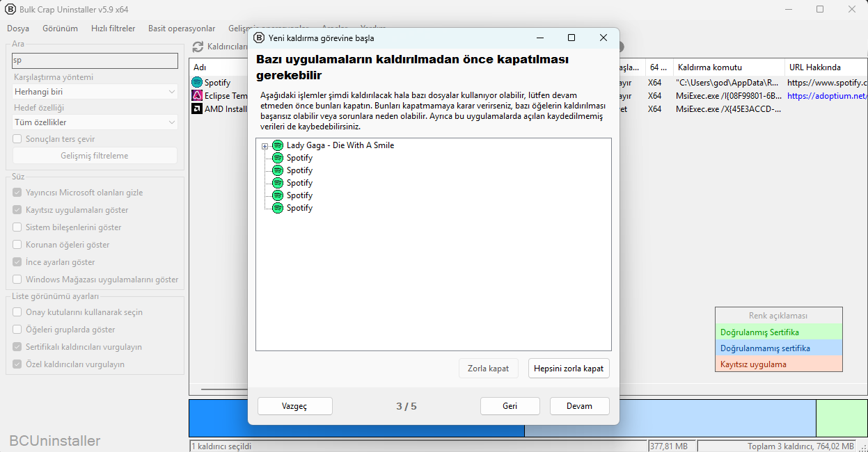Click 'Toplam 3 kaldırıcı, 764,02 MB' status text
The width and height of the screenshot is (868, 452).
click(800, 446)
